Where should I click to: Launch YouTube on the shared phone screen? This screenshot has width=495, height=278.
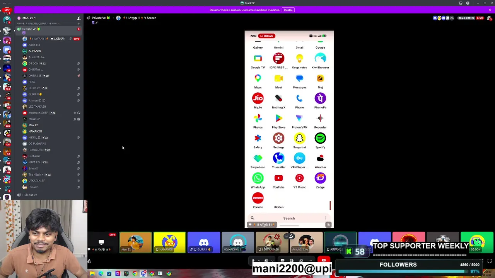[x=278, y=178]
